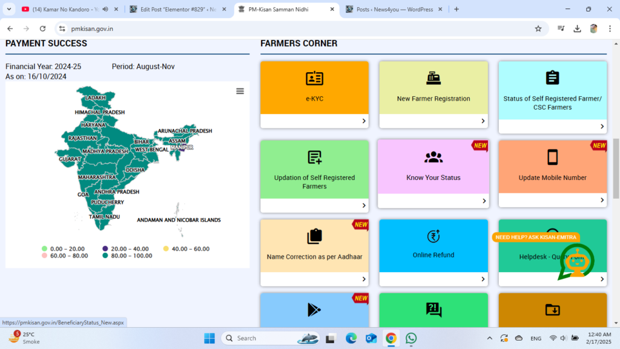The height and width of the screenshot is (349, 620).
Task: Open the Windows Start menu
Action: point(209,338)
